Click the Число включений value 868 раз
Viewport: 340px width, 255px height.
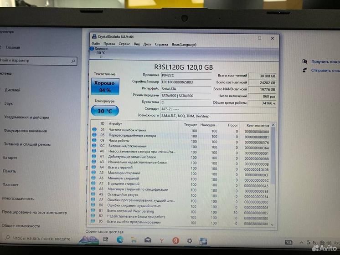[262, 97]
